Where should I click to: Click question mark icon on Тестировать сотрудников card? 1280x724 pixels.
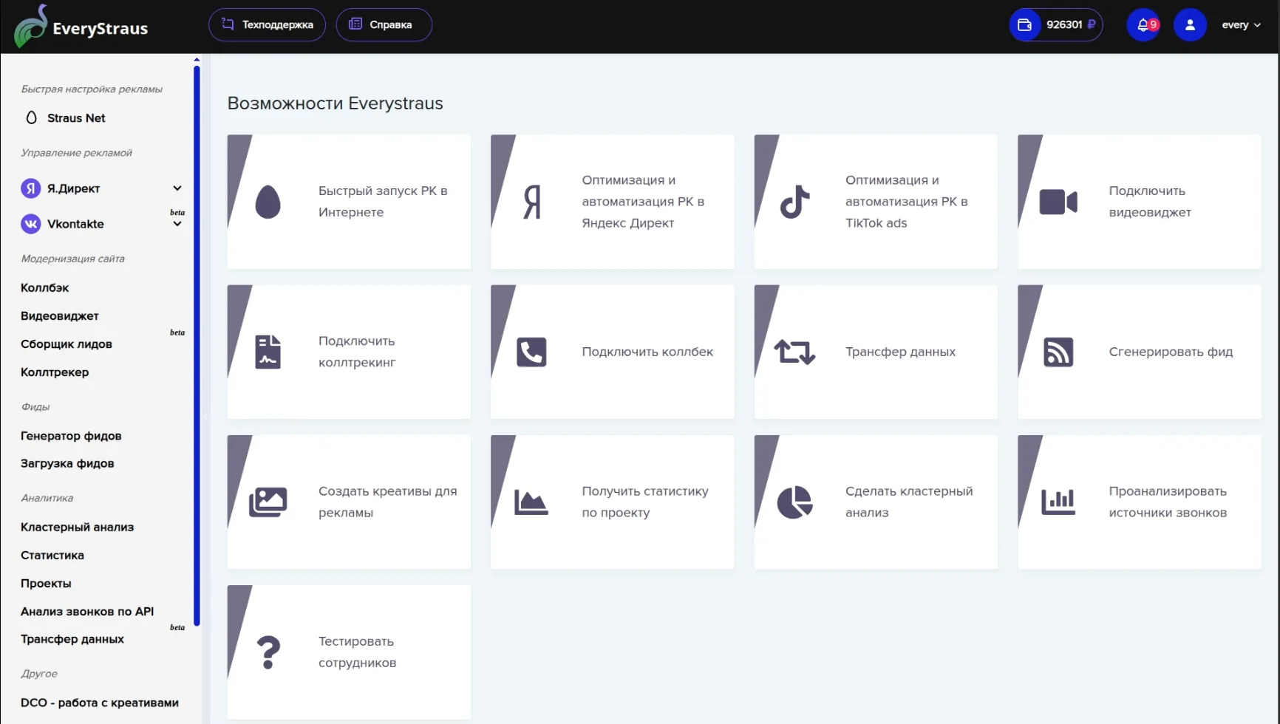click(x=268, y=652)
